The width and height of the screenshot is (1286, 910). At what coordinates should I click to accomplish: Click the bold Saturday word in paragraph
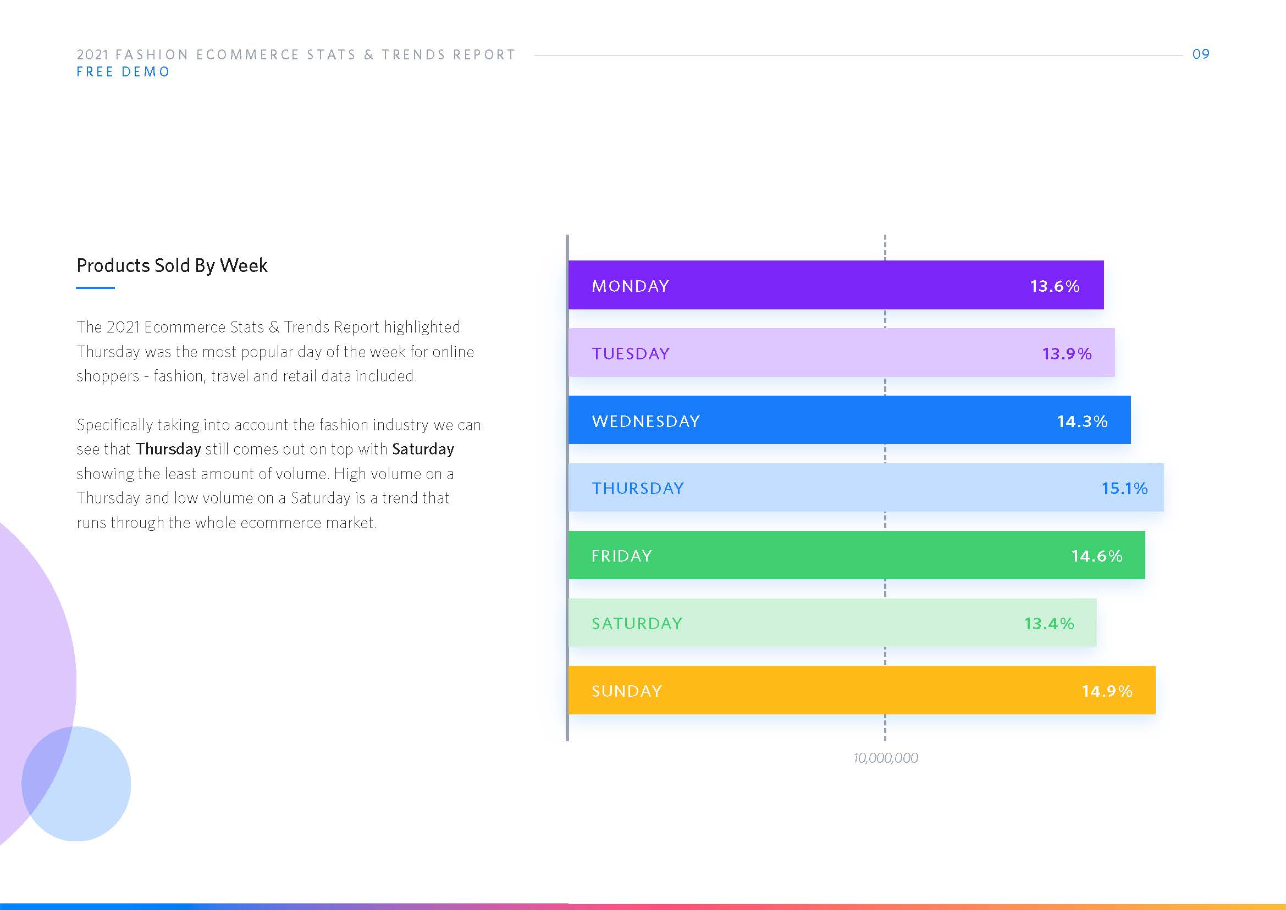point(423,450)
